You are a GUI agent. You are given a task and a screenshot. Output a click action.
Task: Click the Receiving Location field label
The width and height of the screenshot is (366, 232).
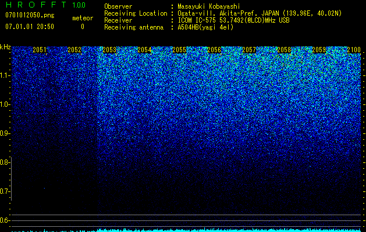pyautogui.click(x=136, y=13)
